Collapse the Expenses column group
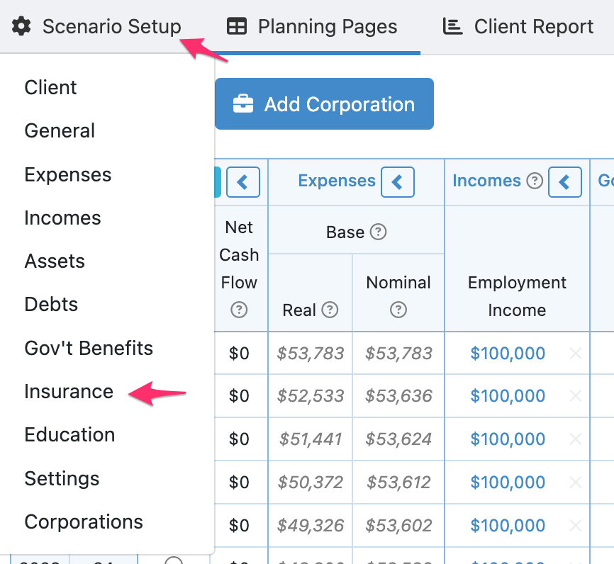Viewport: 614px width, 564px height. 398,181
